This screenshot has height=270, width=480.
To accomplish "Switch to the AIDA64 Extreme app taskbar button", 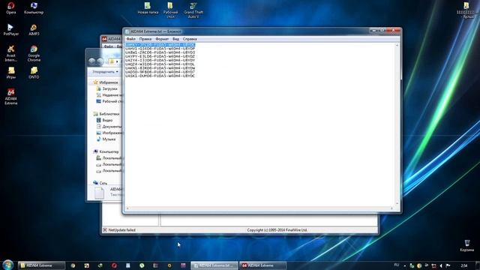I will (x=263, y=265).
